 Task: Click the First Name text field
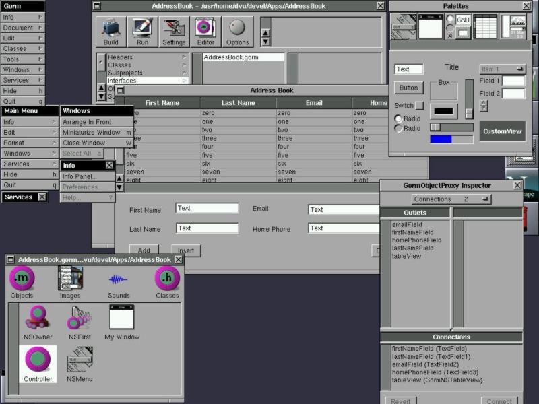[207, 209]
